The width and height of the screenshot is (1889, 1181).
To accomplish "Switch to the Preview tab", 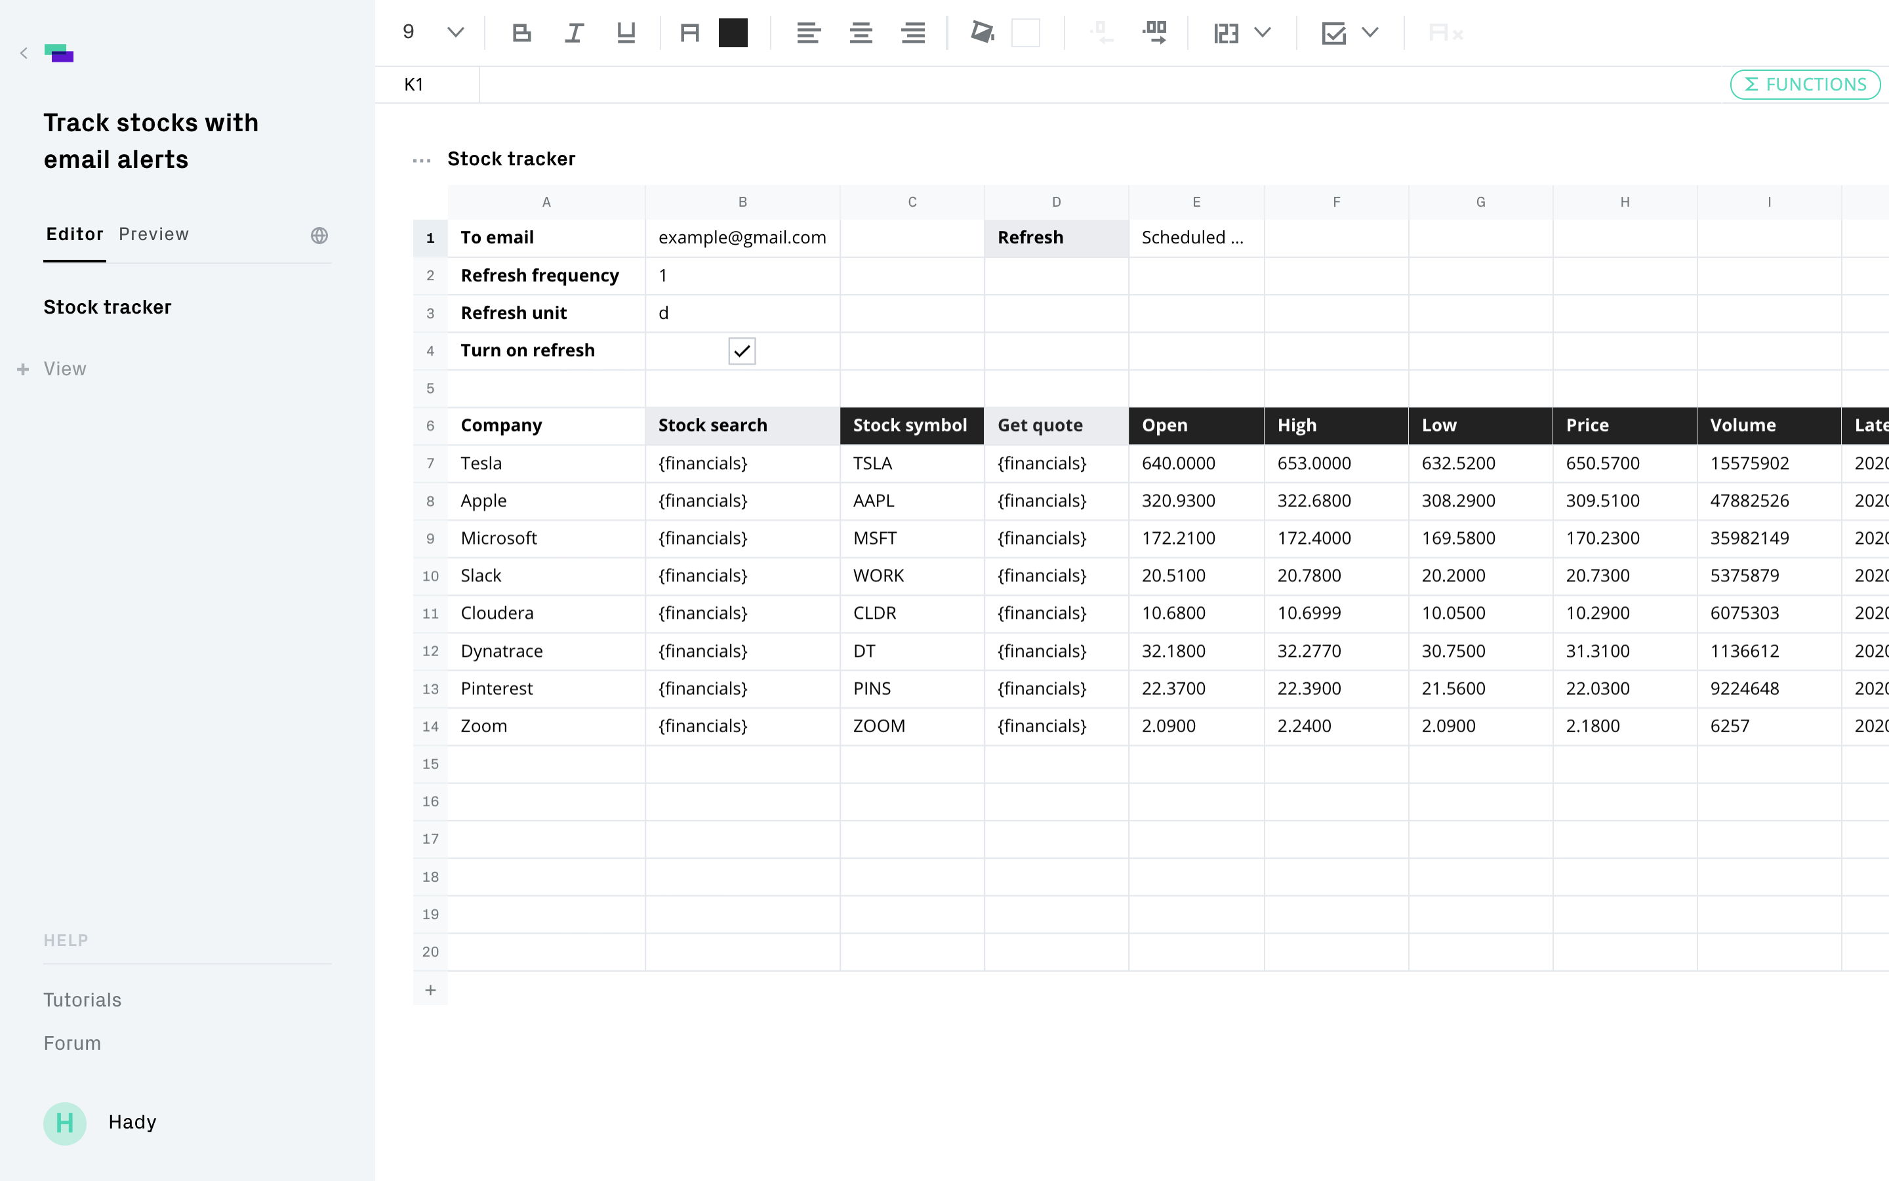I will tap(153, 234).
